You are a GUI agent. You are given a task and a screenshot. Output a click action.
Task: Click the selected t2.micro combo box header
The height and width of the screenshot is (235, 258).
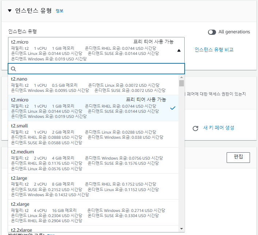click(96, 50)
